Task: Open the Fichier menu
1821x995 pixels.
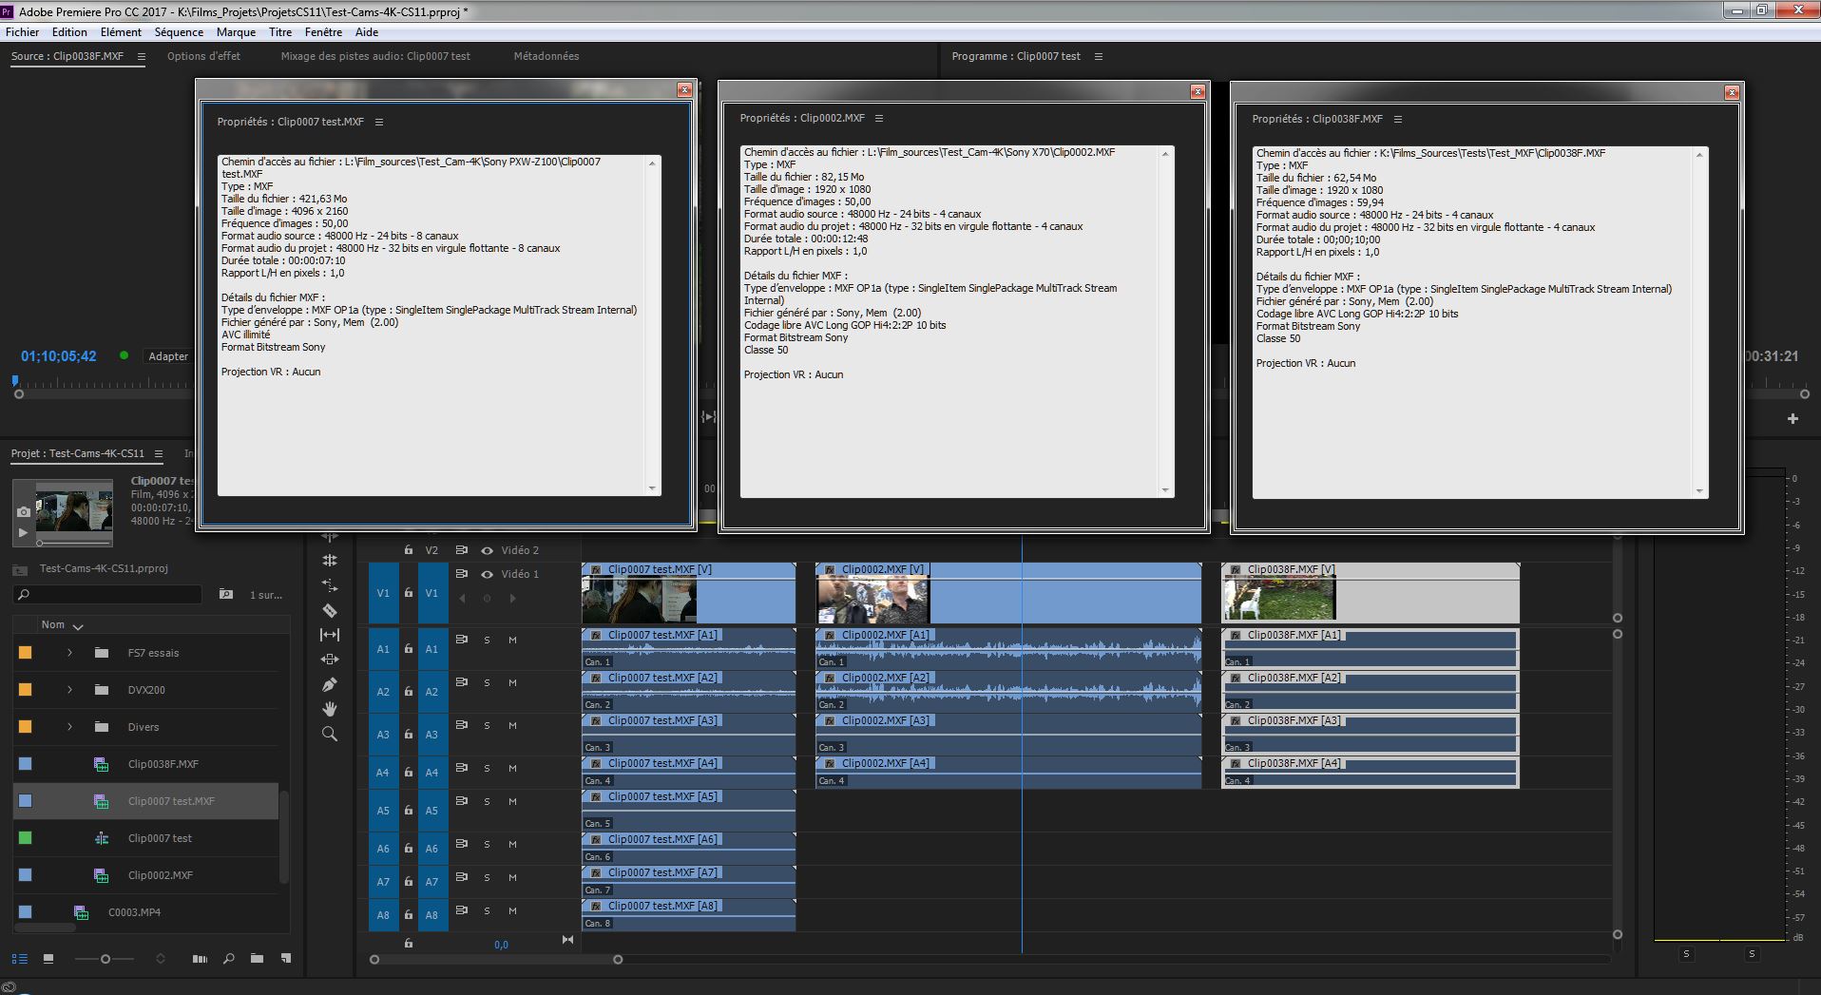Action: [x=23, y=31]
